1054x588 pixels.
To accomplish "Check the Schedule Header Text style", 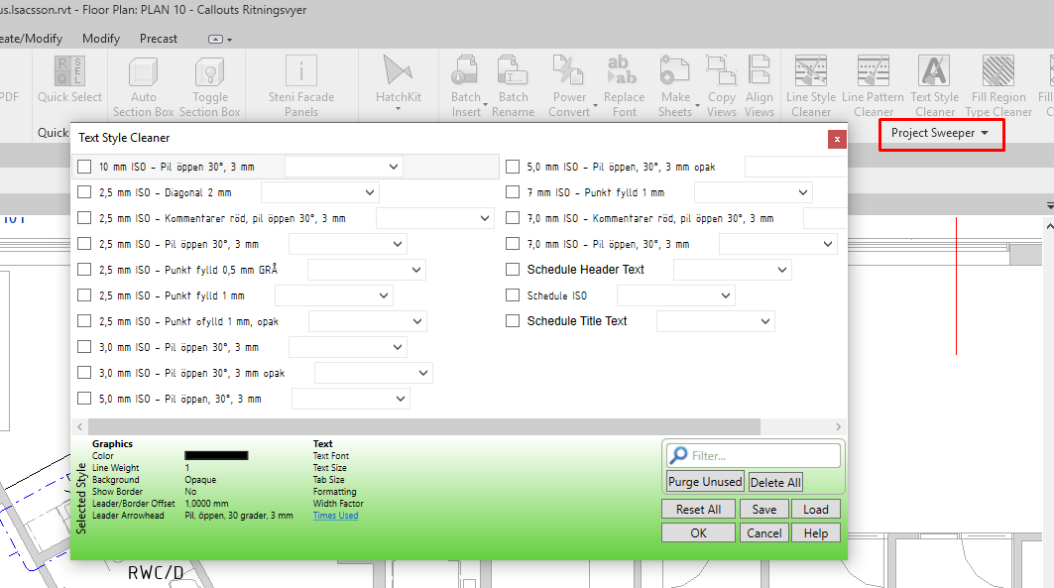I will [x=512, y=269].
